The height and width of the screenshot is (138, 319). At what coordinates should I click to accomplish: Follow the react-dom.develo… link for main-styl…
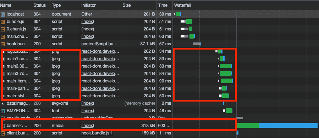pyautogui.click(x=100, y=96)
